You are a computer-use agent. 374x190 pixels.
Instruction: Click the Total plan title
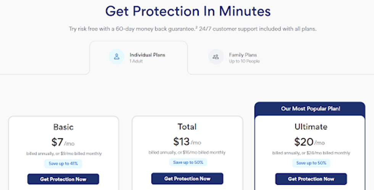[187, 126]
